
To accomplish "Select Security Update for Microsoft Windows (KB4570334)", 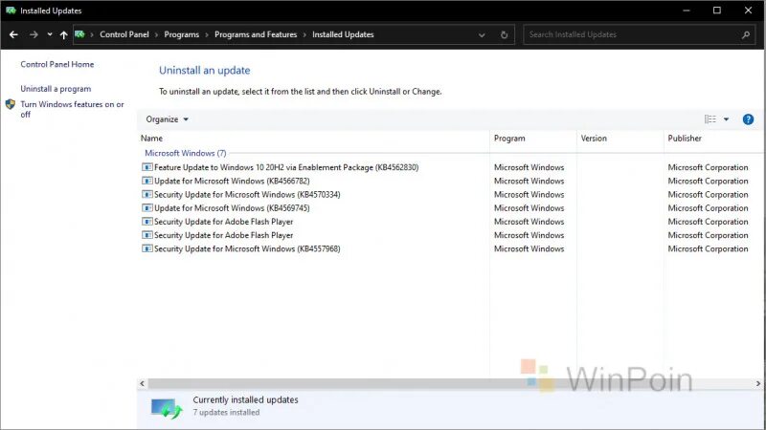I will click(x=247, y=195).
